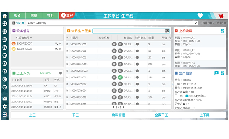Open settings gear in the sidebar
229x139 pixels.
tap(5, 107)
